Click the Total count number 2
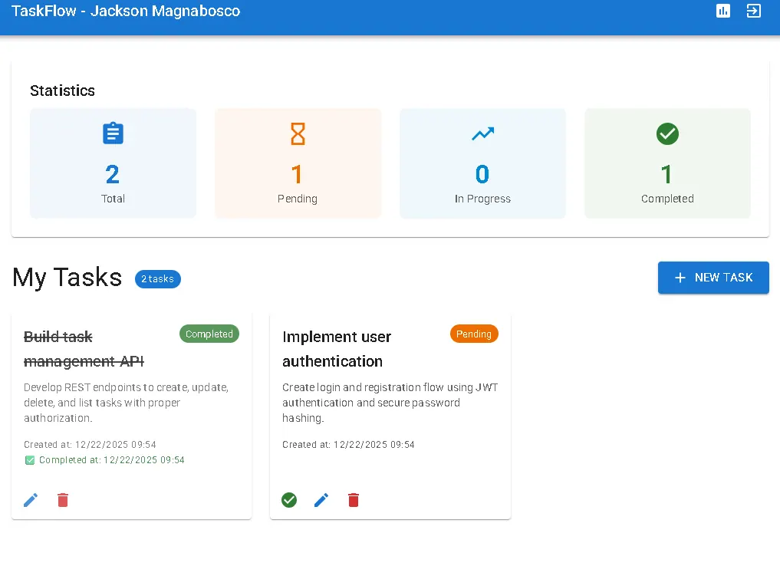The width and height of the screenshot is (780, 566). 113,175
